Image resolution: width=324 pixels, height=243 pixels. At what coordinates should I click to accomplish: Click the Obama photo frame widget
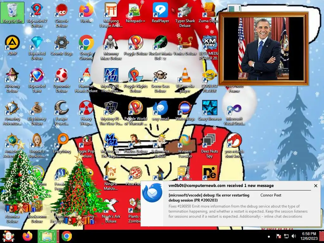coord(264,49)
